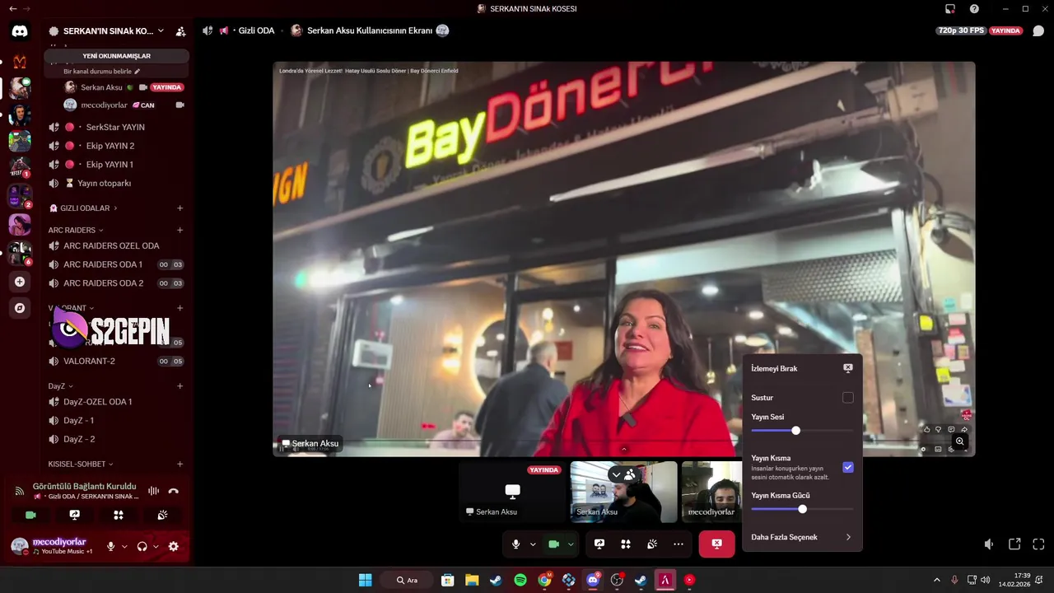Click the add a server plus icon

tap(20, 282)
